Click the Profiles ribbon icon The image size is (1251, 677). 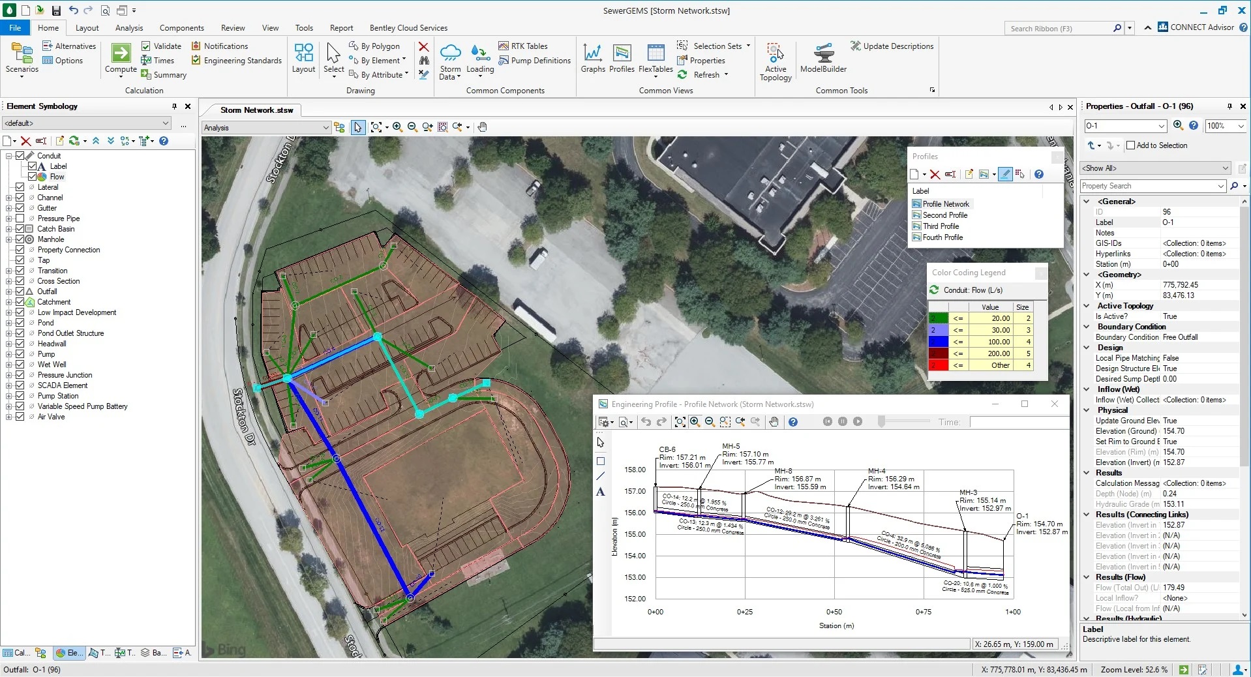click(x=622, y=57)
